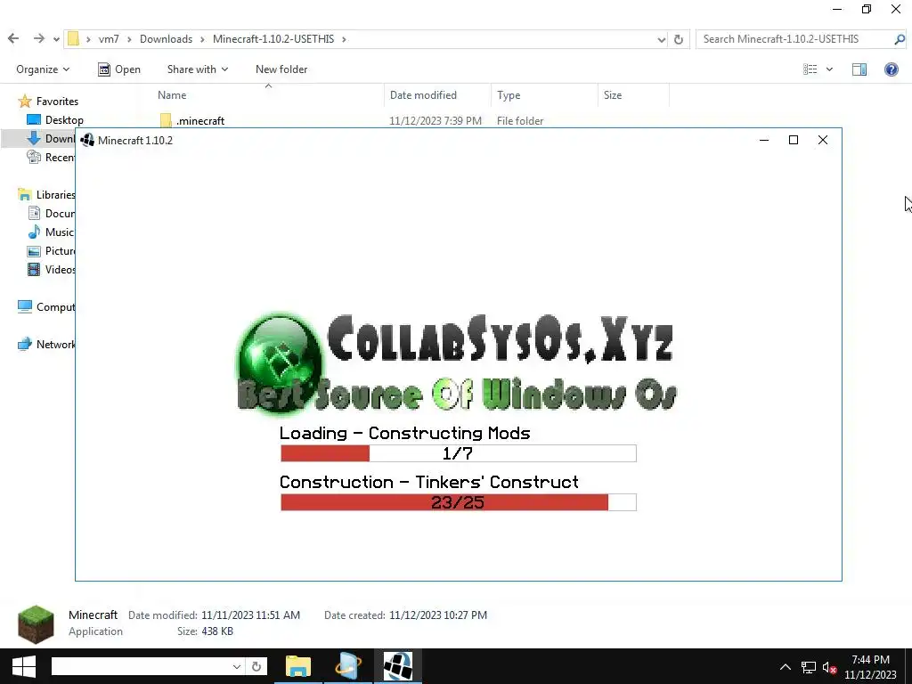Viewport: 912px width, 684px height.
Task: Click the Tinkers' Construct 23/25 progress bar
Action: [459, 502]
